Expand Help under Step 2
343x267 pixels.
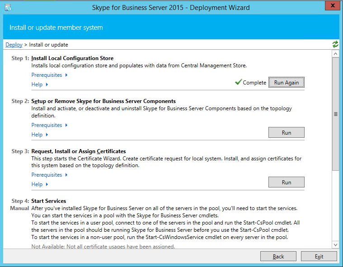pos(40,135)
